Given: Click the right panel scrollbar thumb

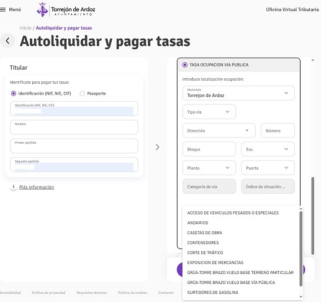Looking at the screenshot, I should point(313,216).
